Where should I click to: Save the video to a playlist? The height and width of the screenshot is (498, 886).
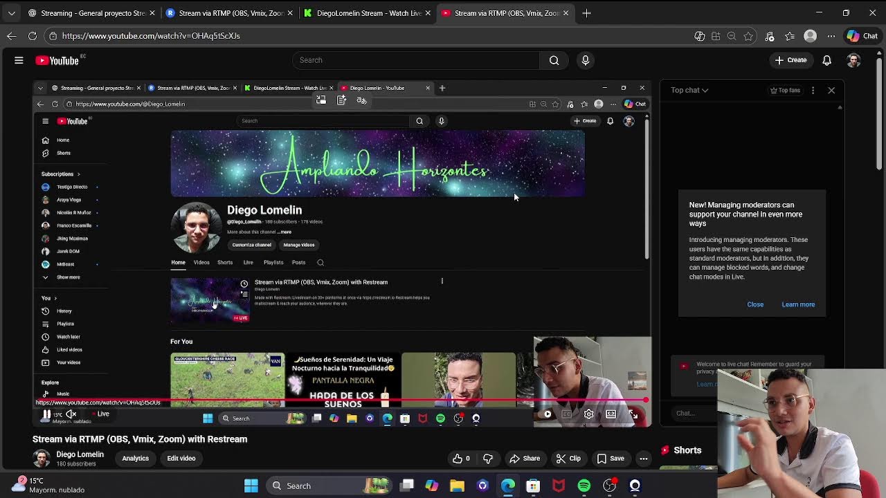click(x=611, y=458)
